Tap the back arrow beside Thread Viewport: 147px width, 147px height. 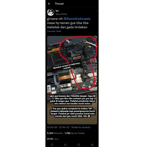(49, 4)
